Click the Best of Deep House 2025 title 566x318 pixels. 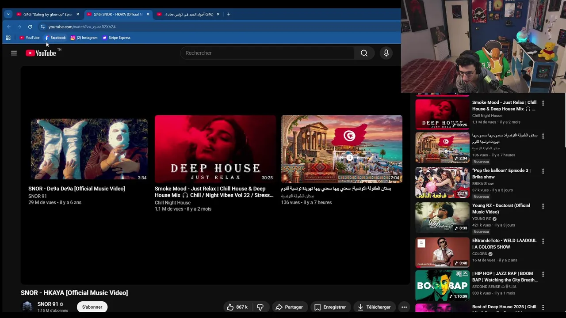504,307
